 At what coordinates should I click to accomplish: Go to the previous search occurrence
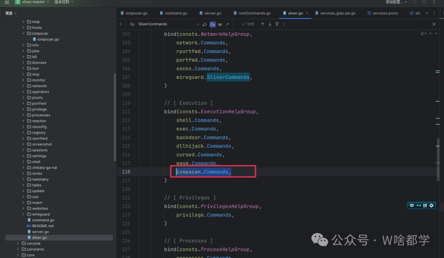[x=263, y=24]
